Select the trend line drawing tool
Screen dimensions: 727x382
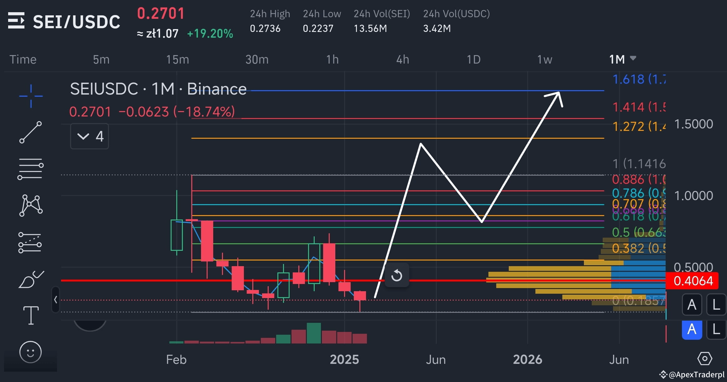[x=31, y=132]
